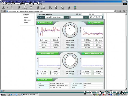Show browsing history with 기록 icon
128x96 pixels.
(56, 8)
